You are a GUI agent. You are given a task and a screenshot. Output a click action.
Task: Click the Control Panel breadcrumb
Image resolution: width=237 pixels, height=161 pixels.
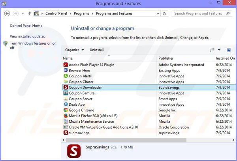point(56,13)
